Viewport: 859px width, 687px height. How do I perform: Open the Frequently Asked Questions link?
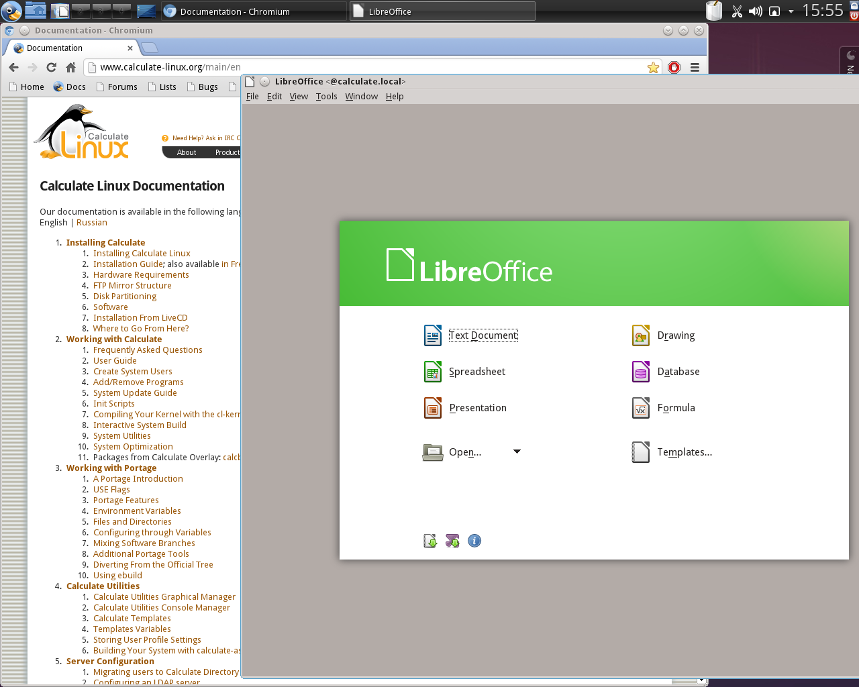(148, 350)
